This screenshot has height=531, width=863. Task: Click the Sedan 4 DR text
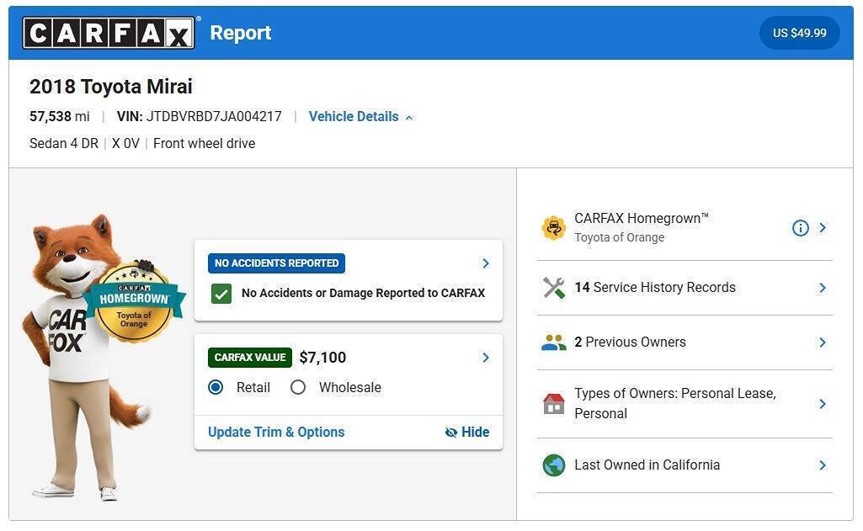coord(64,144)
